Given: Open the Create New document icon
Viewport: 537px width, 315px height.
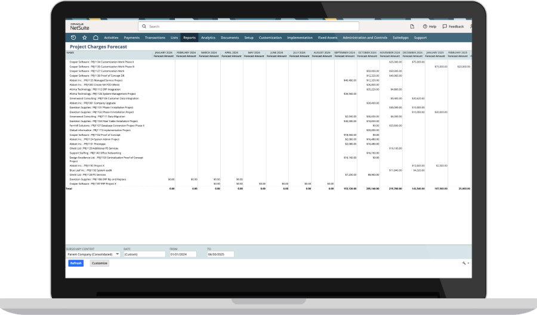Looking at the screenshot, I should (x=412, y=26).
